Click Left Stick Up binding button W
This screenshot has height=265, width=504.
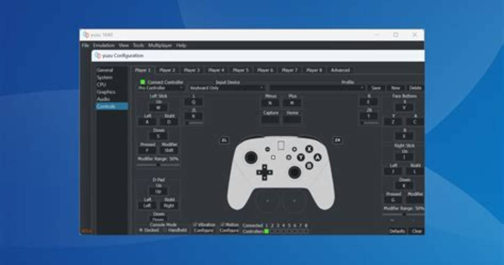[158, 108]
